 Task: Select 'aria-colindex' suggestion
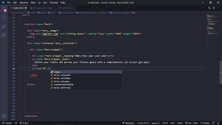(86, 78)
